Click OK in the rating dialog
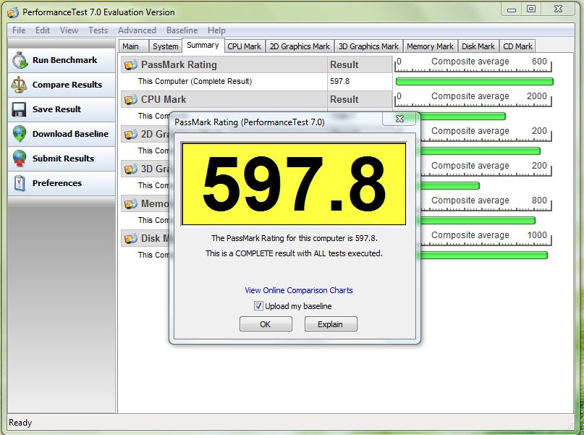The height and width of the screenshot is (435, 584). pyautogui.click(x=266, y=324)
